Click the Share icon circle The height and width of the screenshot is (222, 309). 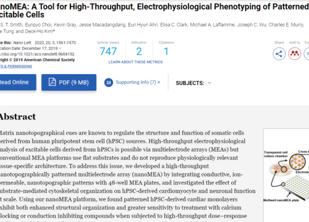click(x=279, y=54)
